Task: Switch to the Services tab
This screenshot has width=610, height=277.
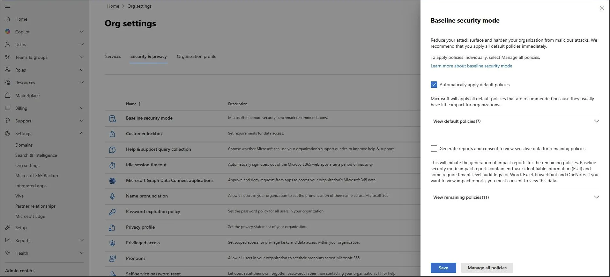Action: click(x=113, y=56)
